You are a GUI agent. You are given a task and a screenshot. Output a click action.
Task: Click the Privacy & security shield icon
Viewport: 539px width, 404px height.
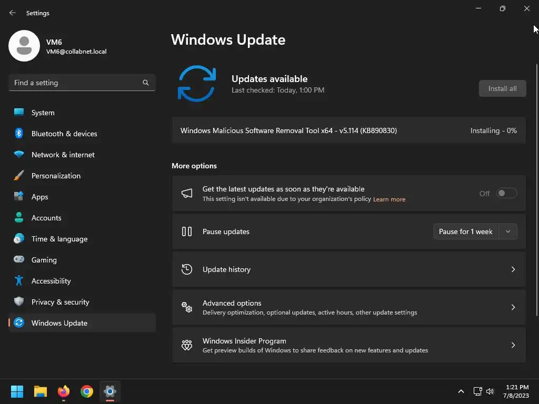[19, 301]
